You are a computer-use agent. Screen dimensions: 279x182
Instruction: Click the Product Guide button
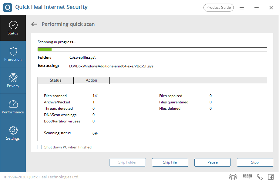218,8
